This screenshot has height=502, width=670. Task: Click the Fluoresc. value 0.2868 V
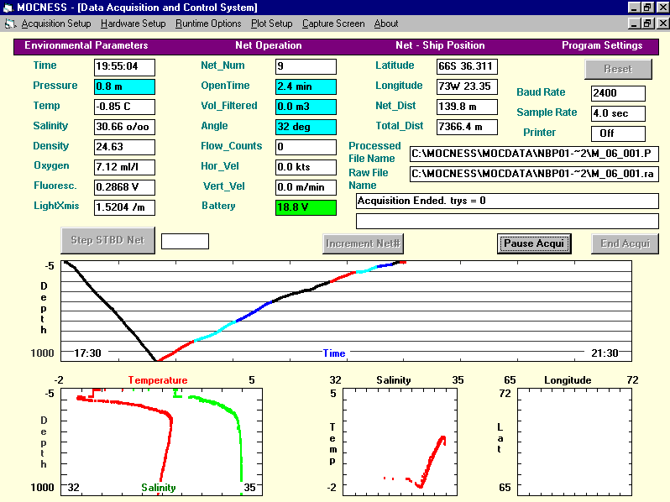pos(124,187)
